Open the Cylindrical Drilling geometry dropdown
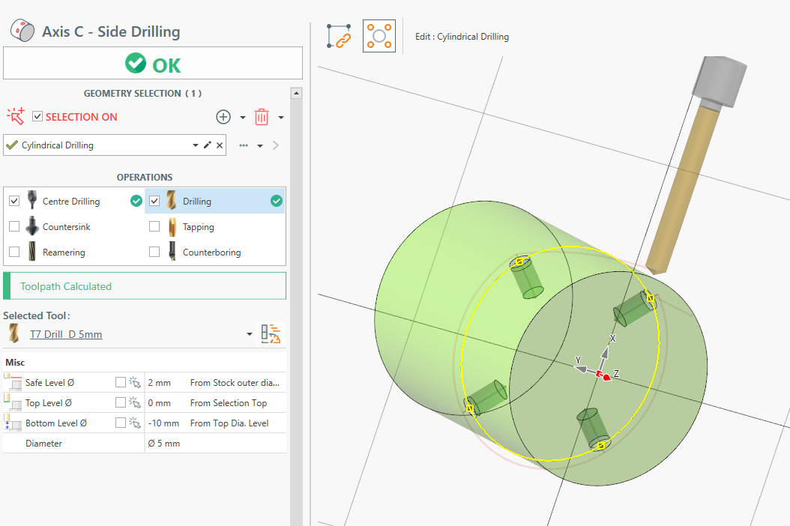 tap(196, 145)
